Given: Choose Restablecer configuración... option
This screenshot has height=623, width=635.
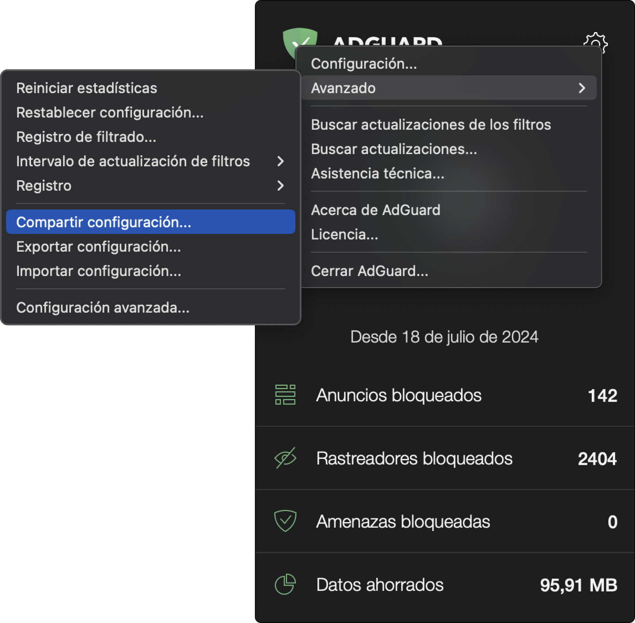Looking at the screenshot, I should 151,112.
